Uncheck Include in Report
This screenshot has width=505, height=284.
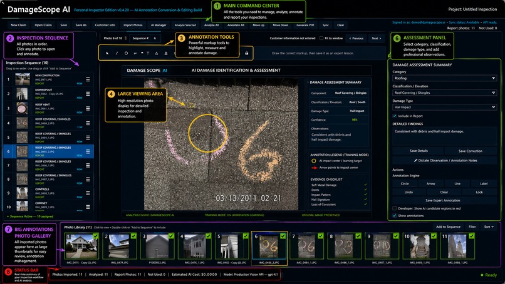395,116
